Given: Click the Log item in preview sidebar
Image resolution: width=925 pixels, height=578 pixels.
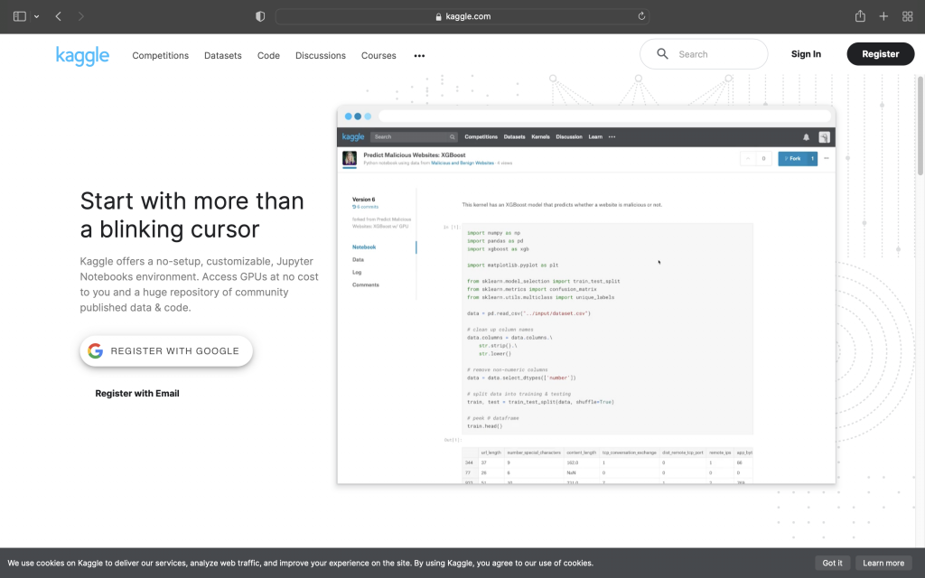Looking at the screenshot, I should 357,273.
